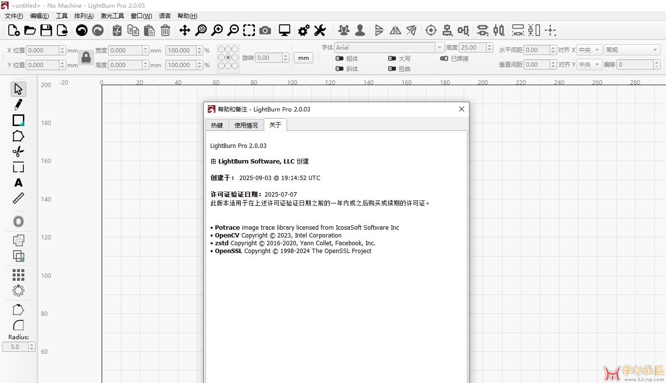Screen dimensions: 666x383
Task: Select the Circular array tool
Action: tap(18, 291)
